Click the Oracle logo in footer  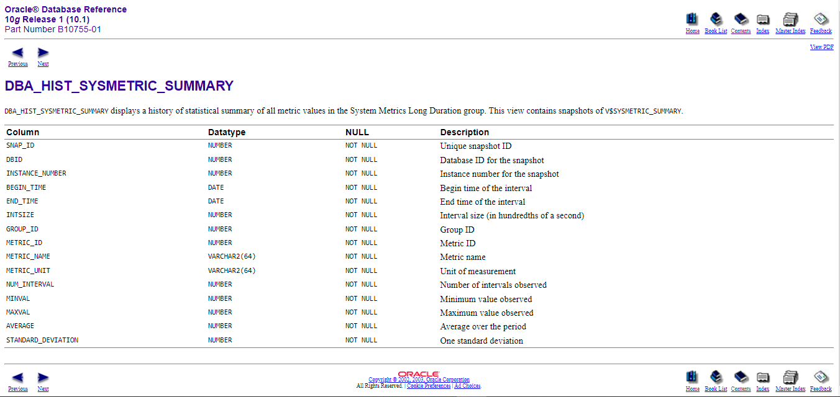coord(419,374)
